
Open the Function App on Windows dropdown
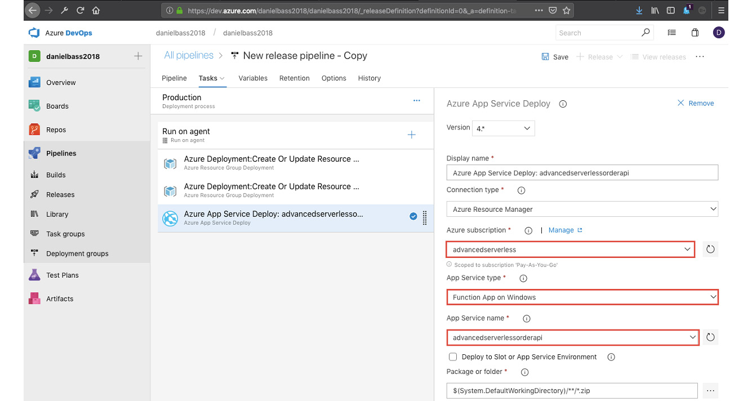click(582, 297)
